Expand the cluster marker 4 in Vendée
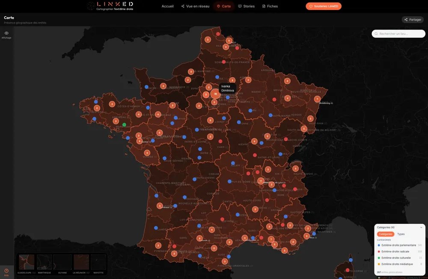Screen dimensions: 428x279 [147, 153]
